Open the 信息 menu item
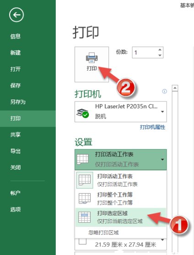This screenshot has width=194, height=255. (x=16, y=36)
